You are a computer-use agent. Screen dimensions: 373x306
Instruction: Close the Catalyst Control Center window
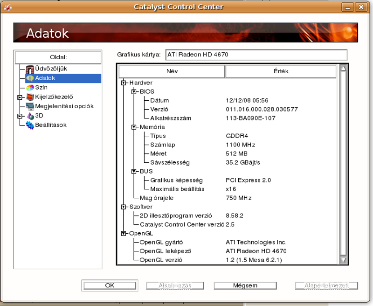[x=361, y=7]
